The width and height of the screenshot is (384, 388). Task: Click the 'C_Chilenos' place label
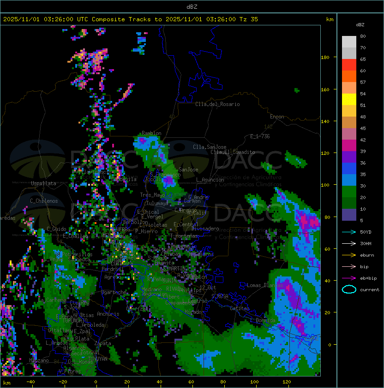(44, 201)
